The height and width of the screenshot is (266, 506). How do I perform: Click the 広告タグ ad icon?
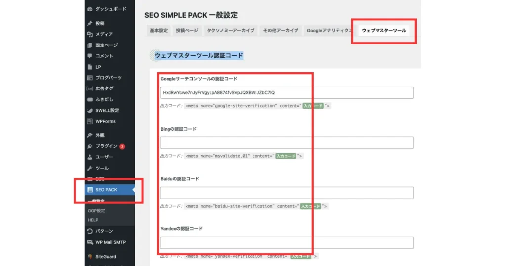click(x=90, y=89)
